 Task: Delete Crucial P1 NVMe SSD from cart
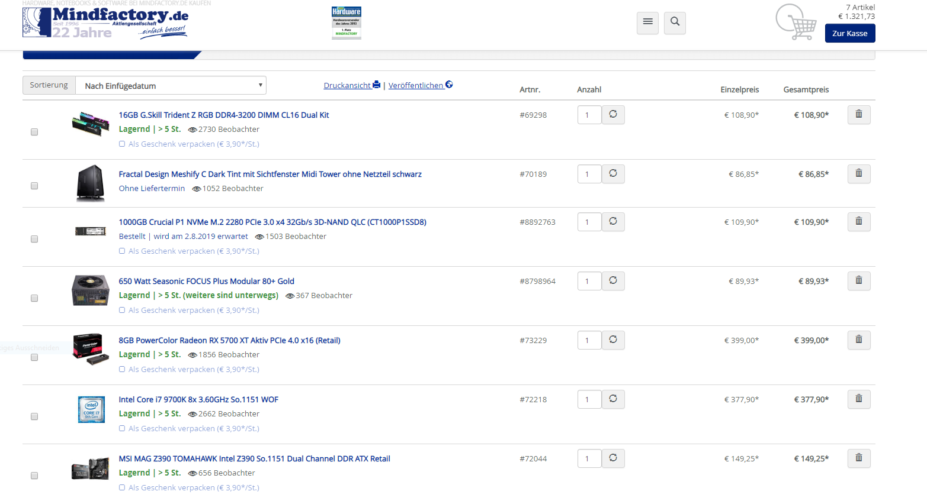[859, 221]
